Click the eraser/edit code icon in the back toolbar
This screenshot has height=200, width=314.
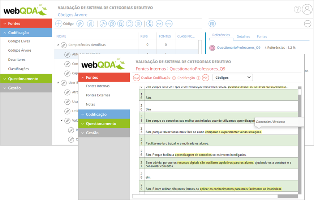point(80,23)
